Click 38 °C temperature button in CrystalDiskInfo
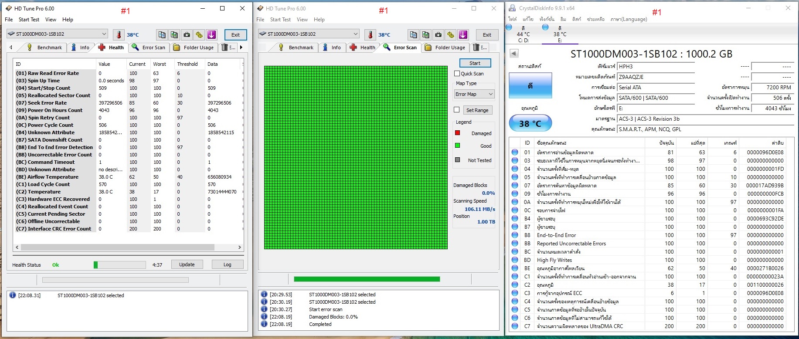 [530, 124]
